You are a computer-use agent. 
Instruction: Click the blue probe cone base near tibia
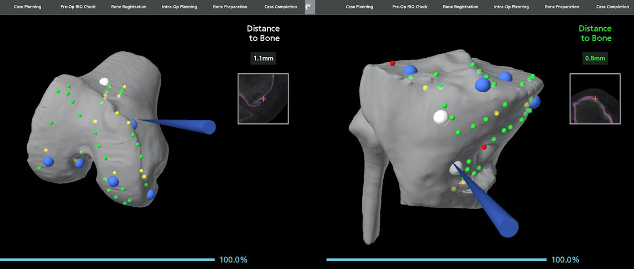(x=507, y=226)
